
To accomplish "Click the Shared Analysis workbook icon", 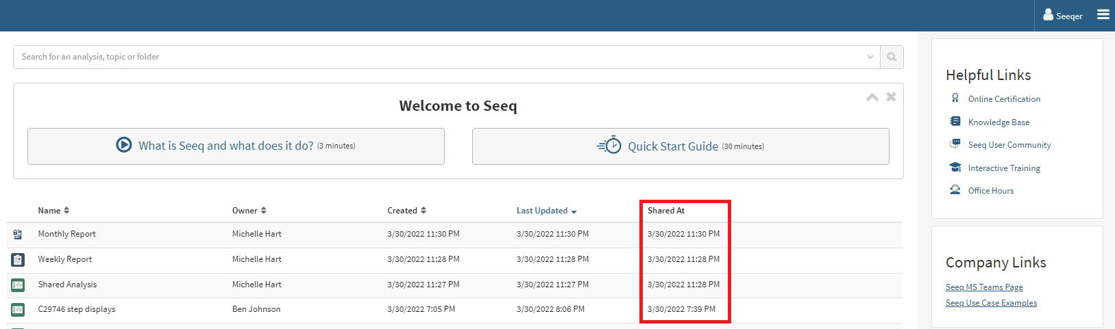I will (18, 285).
